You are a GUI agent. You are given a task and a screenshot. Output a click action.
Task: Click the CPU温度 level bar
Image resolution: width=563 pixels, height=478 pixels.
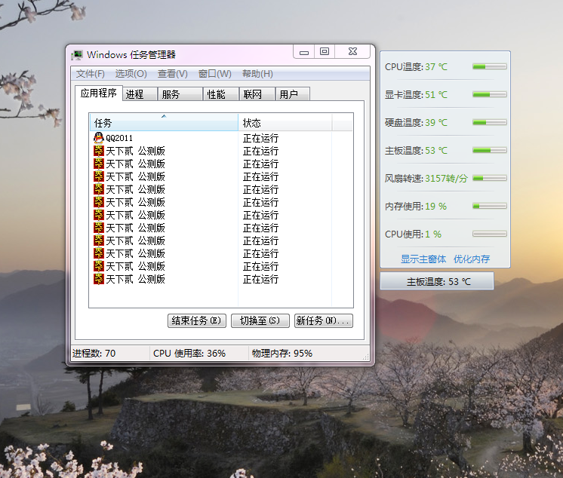489,67
